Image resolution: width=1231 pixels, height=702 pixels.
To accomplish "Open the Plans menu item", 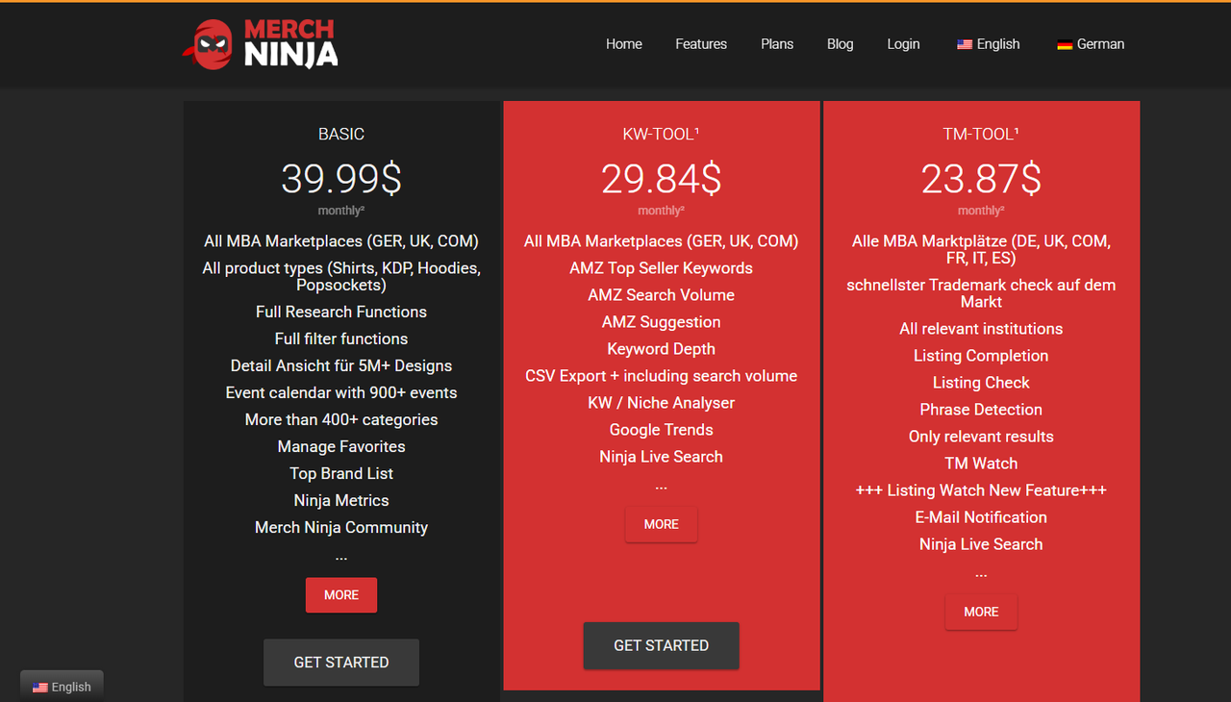I will [x=777, y=44].
